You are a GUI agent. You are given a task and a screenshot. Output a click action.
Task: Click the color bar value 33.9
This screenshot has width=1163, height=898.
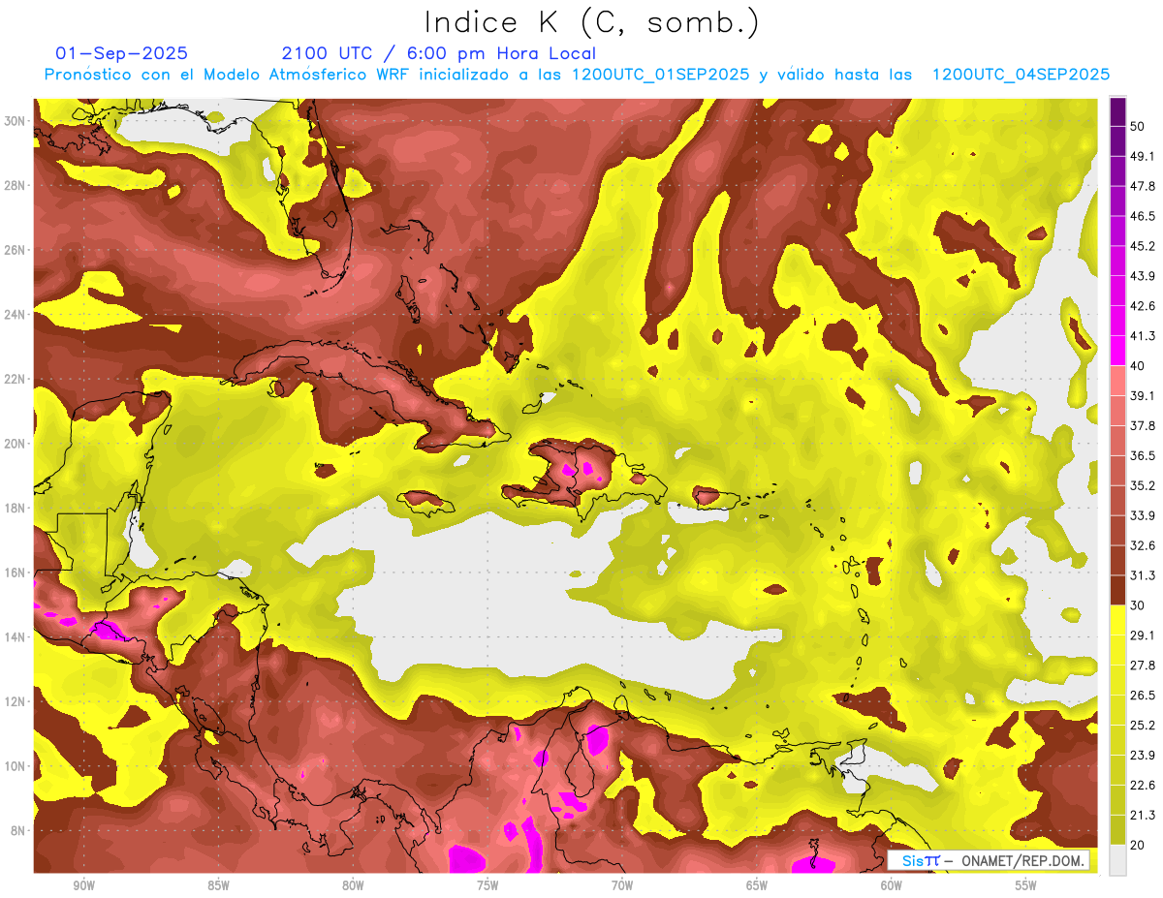coord(1143,515)
